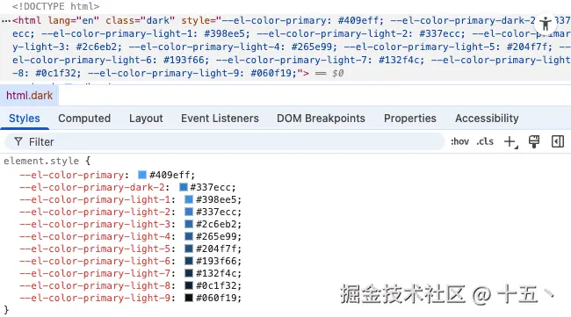Click the #409eff value in element.style
The width and height of the screenshot is (571, 317).
point(170,175)
